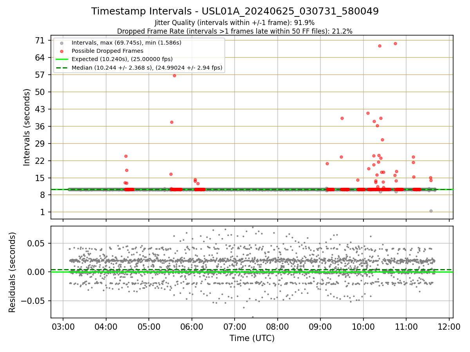Click the red point near 24 seconds around 04:30
This screenshot has height=352, width=470.
[x=126, y=156]
